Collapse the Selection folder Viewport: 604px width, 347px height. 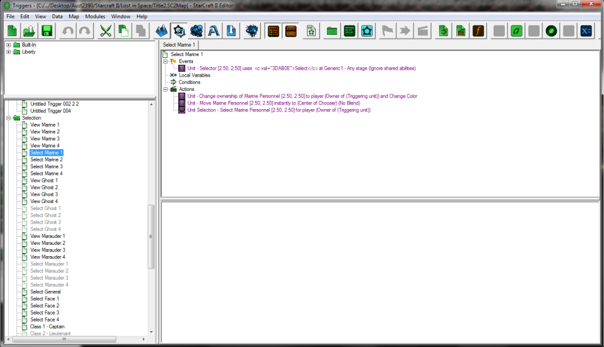[8, 118]
